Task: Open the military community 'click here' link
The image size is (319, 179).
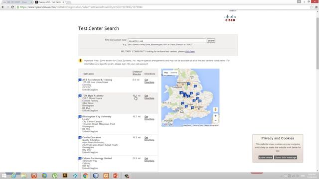Action: coord(190,52)
